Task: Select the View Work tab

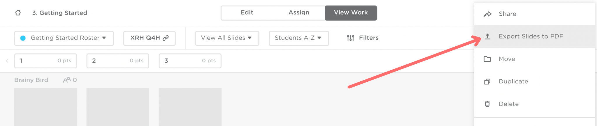Action: tap(351, 13)
